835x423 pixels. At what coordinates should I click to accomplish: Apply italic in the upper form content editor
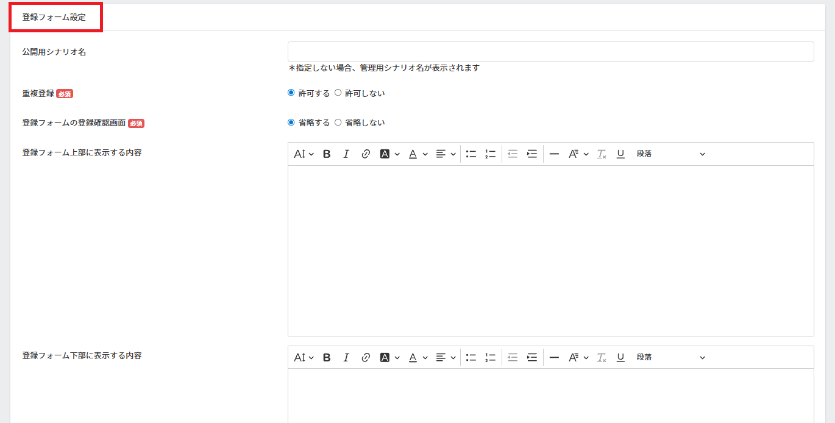tap(346, 154)
